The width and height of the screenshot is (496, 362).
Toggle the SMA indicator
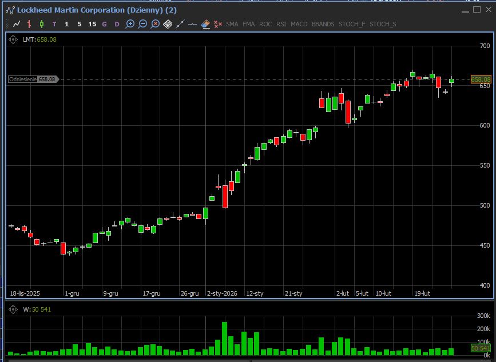232,24
